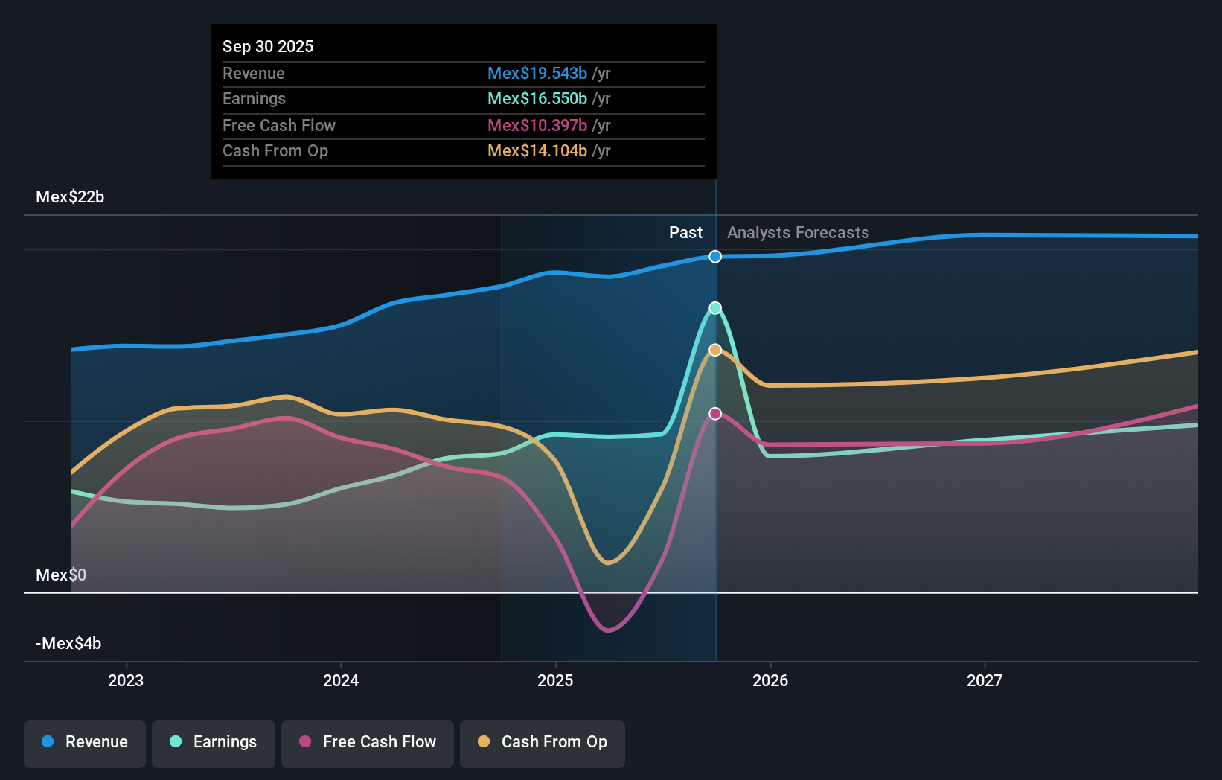This screenshot has height=780, width=1222.
Task: Click the Free Cash Flow legend button
Action: point(368,742)
